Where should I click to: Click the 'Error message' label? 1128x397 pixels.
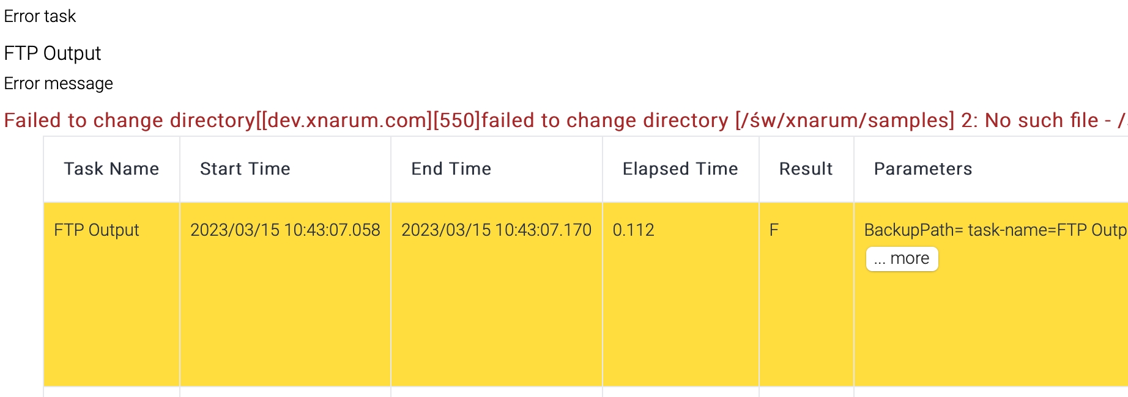[x=58, y=84]
